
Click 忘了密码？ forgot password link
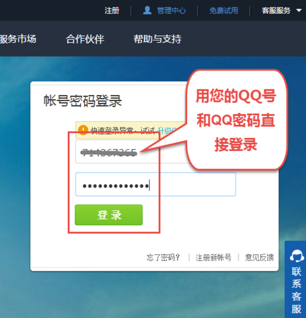click(x=163, y=257)
